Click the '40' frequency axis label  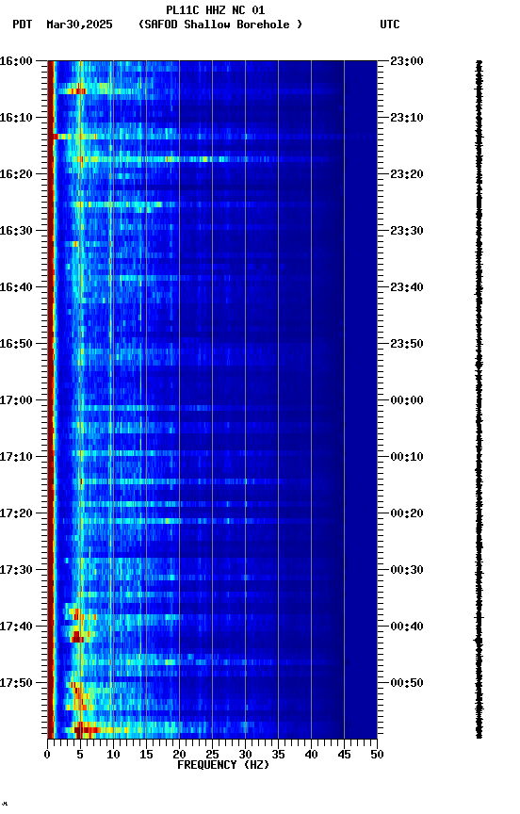tap(312, 755)
